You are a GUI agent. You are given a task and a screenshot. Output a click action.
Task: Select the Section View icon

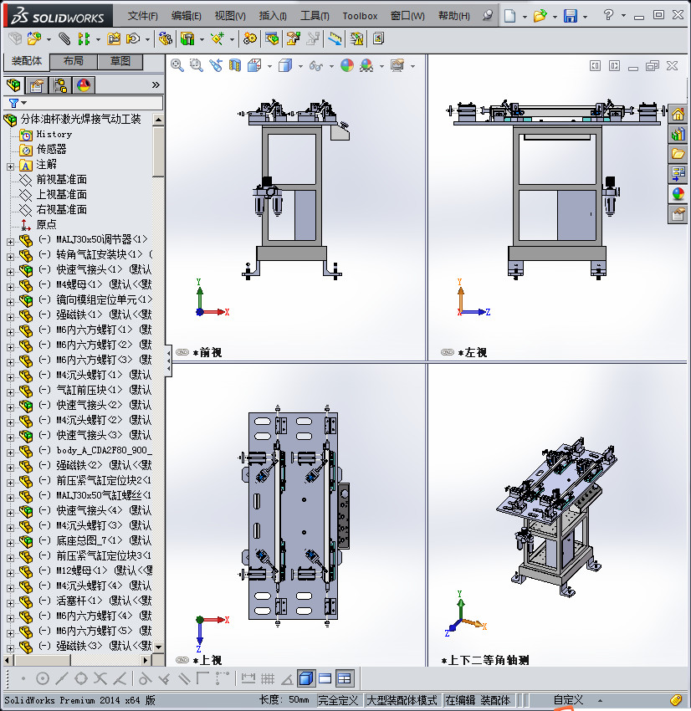pos(234,66)
